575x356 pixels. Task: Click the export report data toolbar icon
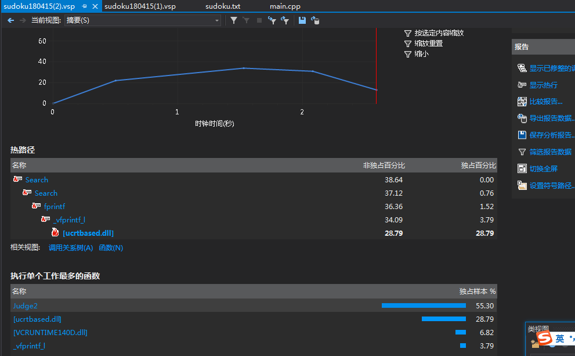[315, 20]
